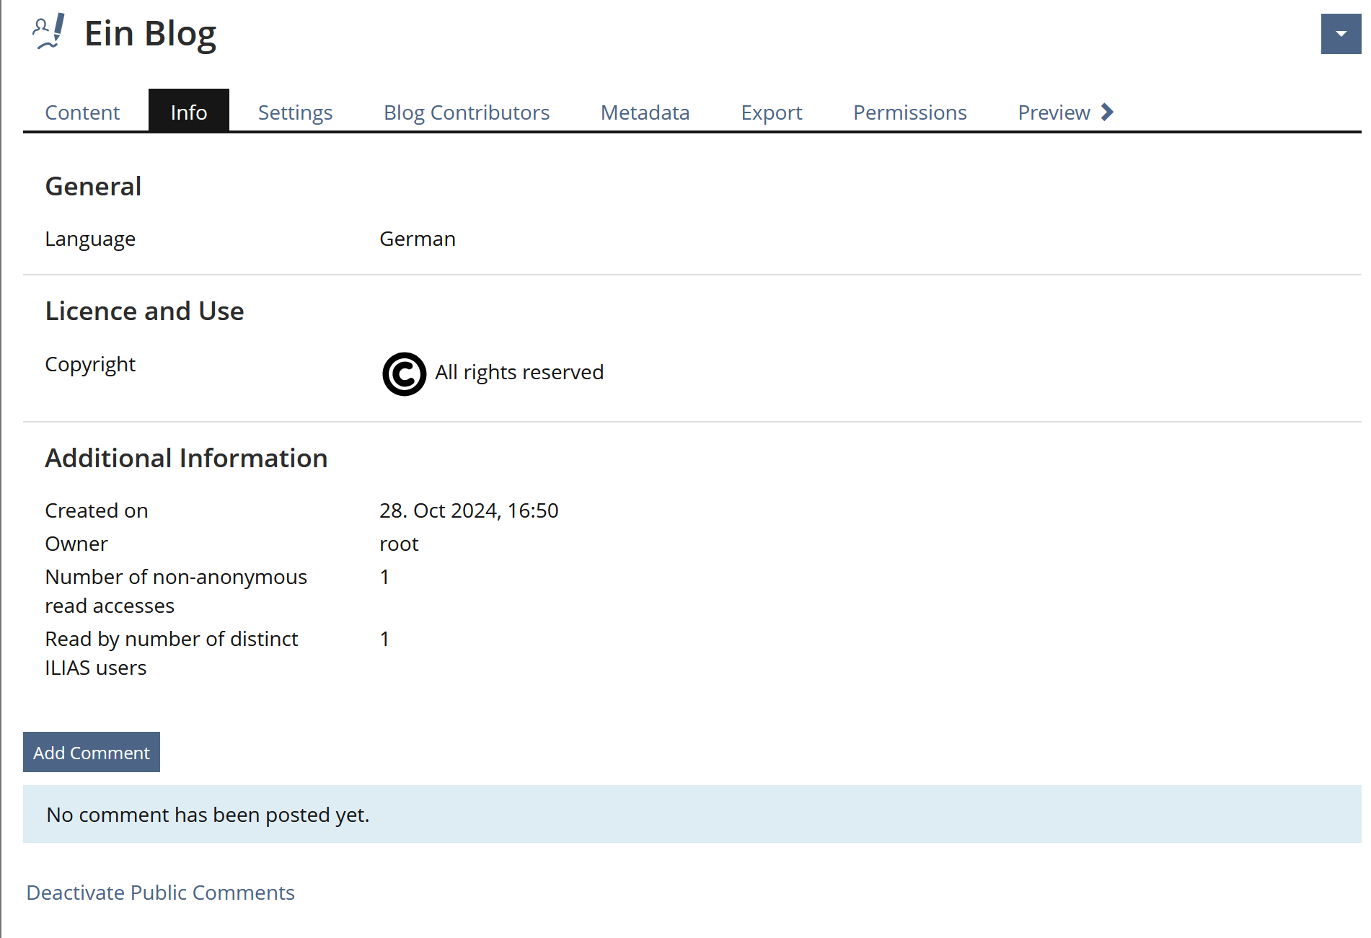Go to the Blog Contributors tab

(467, 112)
